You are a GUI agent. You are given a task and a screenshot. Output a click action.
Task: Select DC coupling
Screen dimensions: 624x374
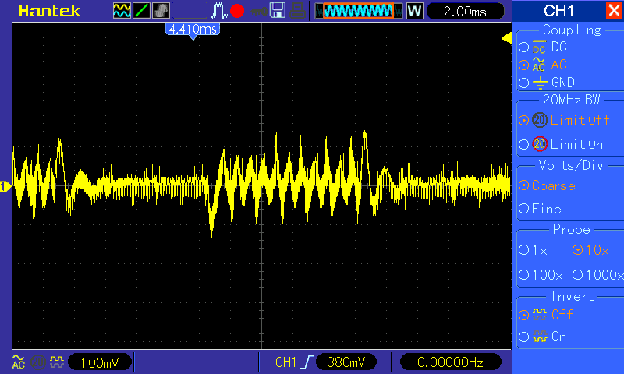[543, 47]
